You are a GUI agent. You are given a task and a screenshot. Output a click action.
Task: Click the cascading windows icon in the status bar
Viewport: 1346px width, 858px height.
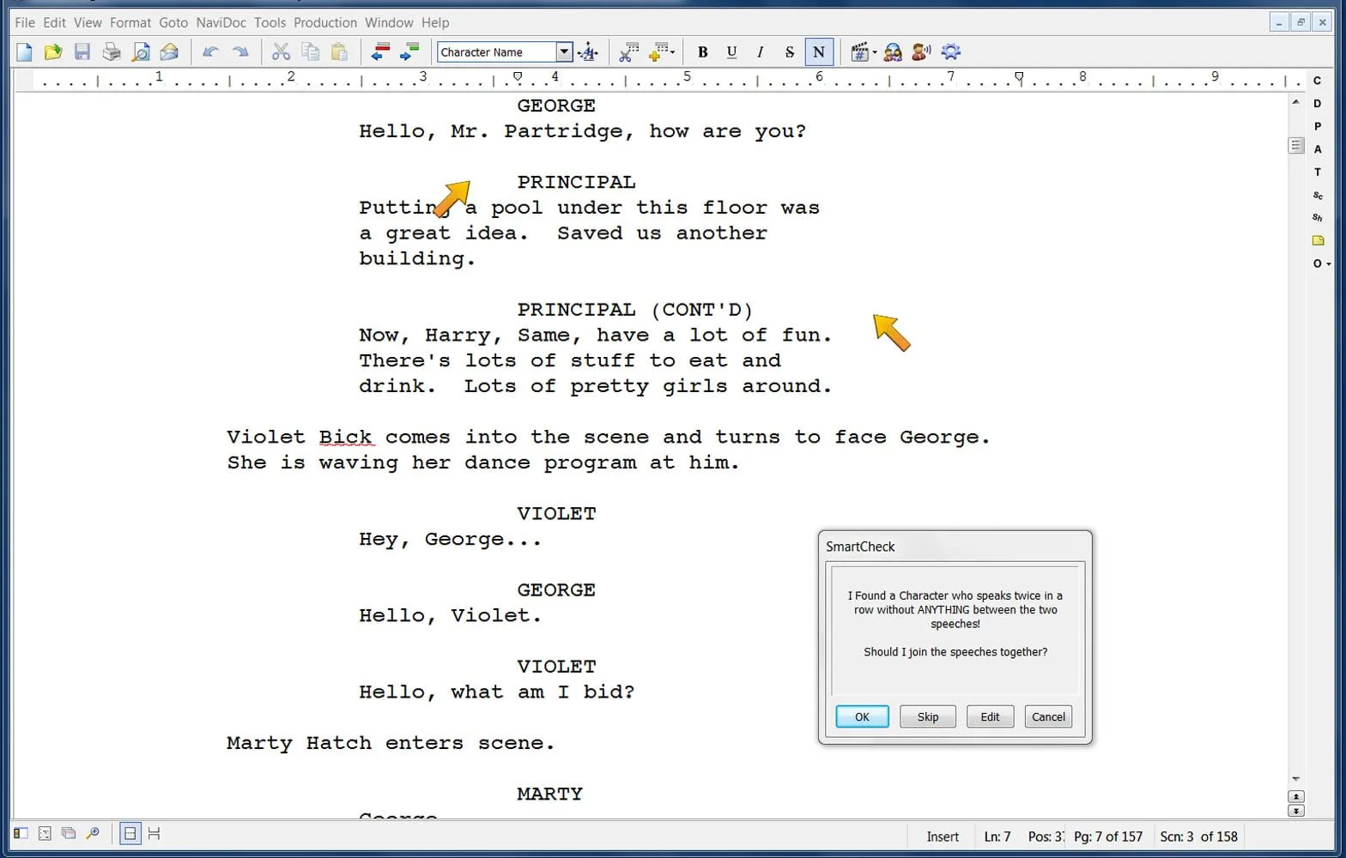69,833
